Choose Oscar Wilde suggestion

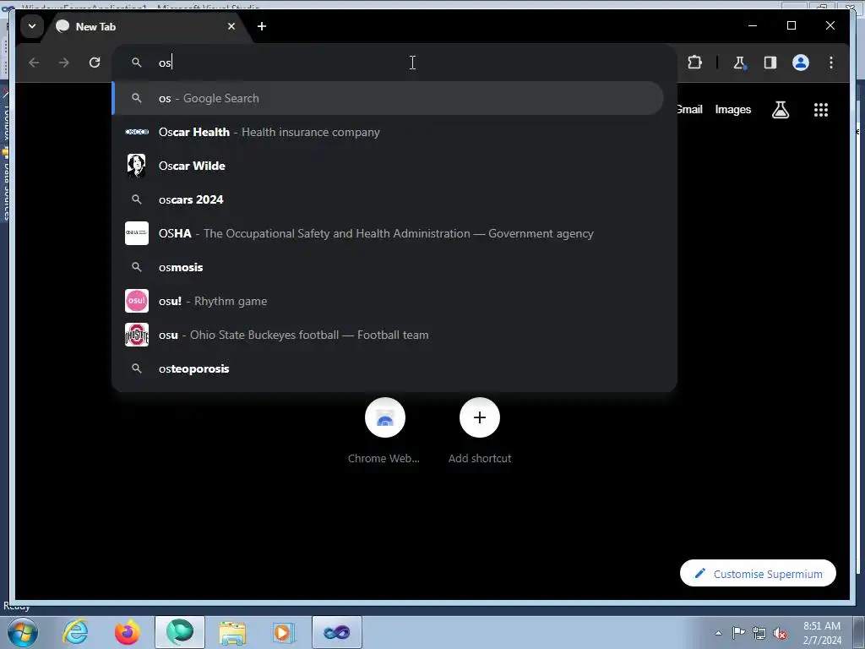click(388, 166)
